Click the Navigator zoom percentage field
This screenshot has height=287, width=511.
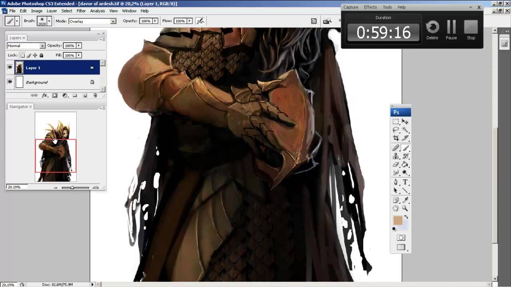point(17,187)
